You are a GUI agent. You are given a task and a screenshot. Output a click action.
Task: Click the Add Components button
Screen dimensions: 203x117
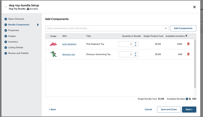[x=183, y=28]
